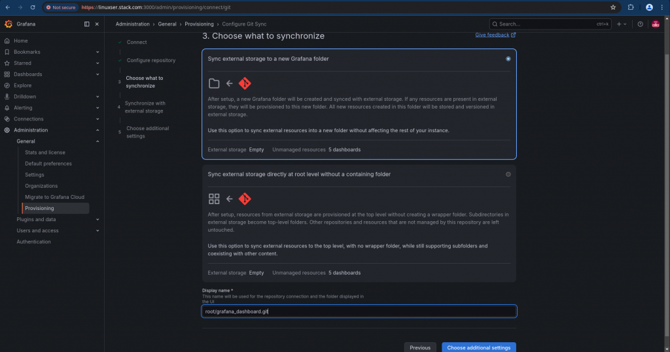Select the Connect wizard step

137,42
